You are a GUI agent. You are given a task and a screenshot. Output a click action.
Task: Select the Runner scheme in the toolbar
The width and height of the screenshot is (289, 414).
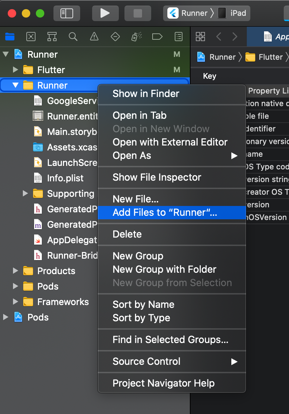click(x=188, y=13)
